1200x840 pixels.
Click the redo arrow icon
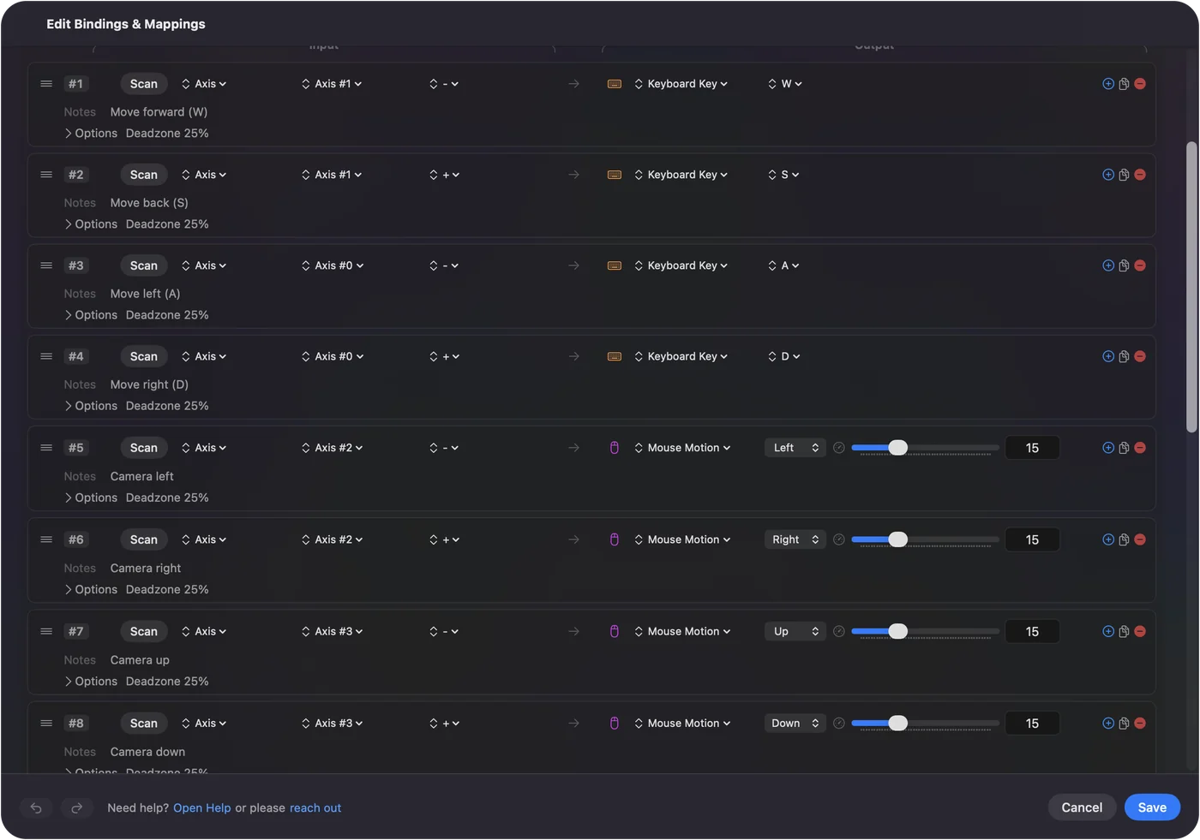pos(76,807)
